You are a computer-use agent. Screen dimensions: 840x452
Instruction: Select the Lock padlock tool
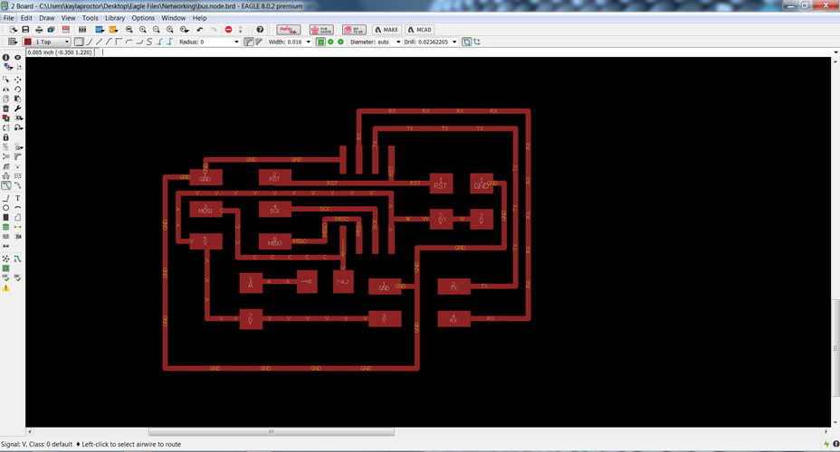pyautogui.click(x=6, y=137)
